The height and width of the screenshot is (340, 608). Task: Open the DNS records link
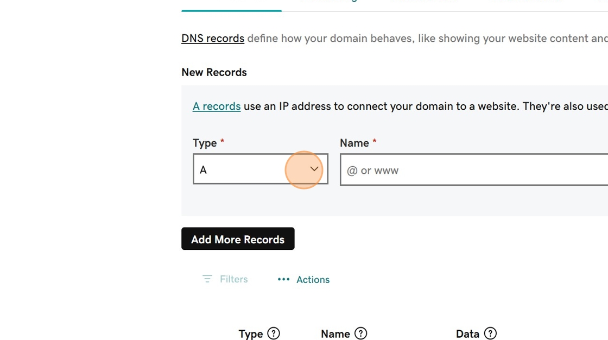(213, 39)
